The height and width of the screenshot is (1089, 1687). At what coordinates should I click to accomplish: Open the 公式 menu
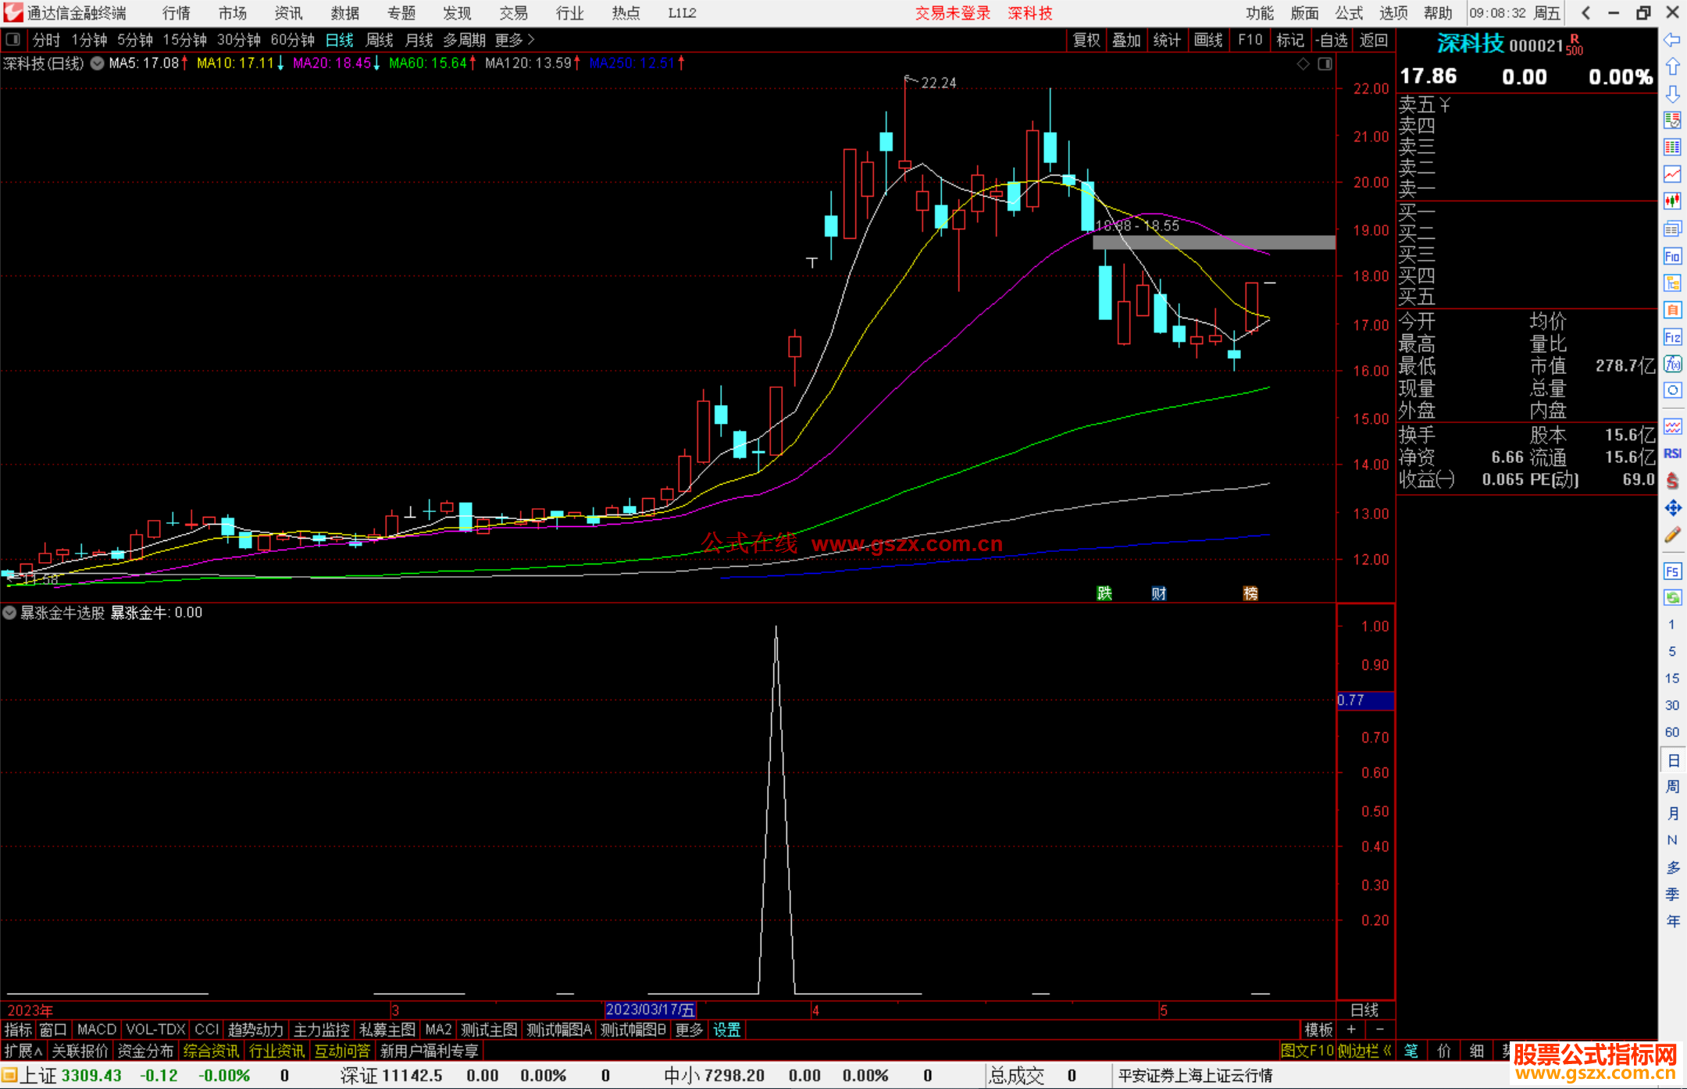(x=1348, y=13)
